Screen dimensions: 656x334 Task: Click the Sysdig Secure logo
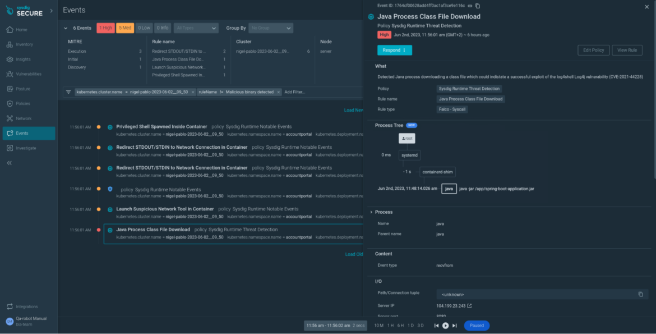pyautogui.click(x=24, y=11)
